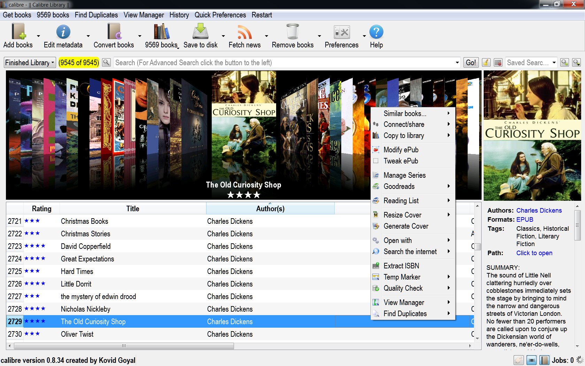Click the copy current search icon beside Saved Searches
This screenshot has height=366, width=585.
coord(565,62)
